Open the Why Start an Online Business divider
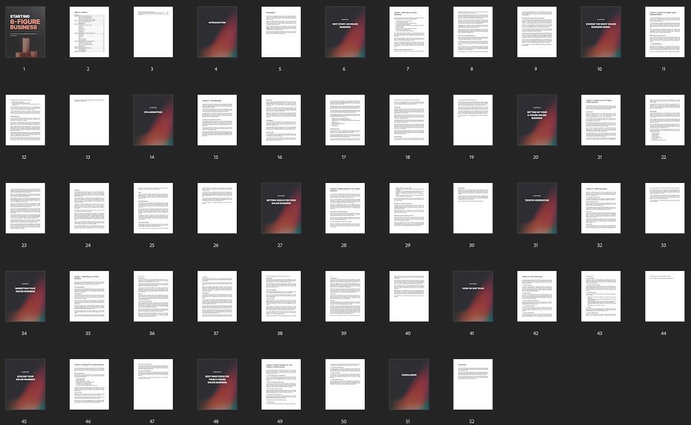 345,32
